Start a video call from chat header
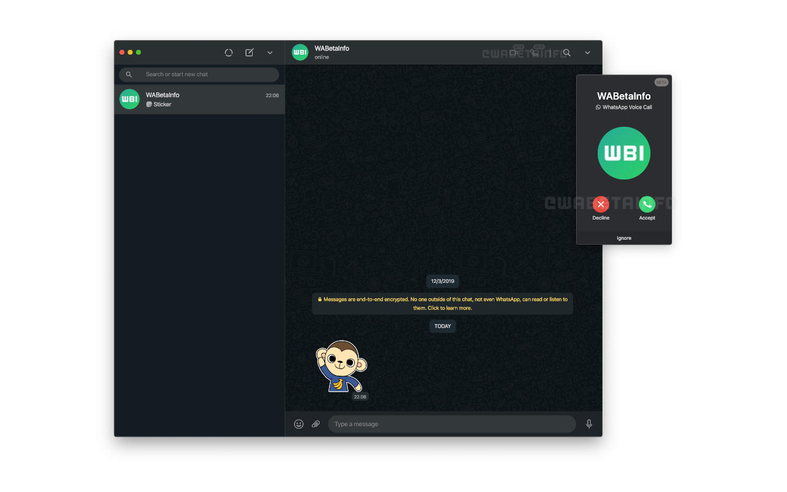The height and width of the screenshot is (492, 787). pos(515,53)
